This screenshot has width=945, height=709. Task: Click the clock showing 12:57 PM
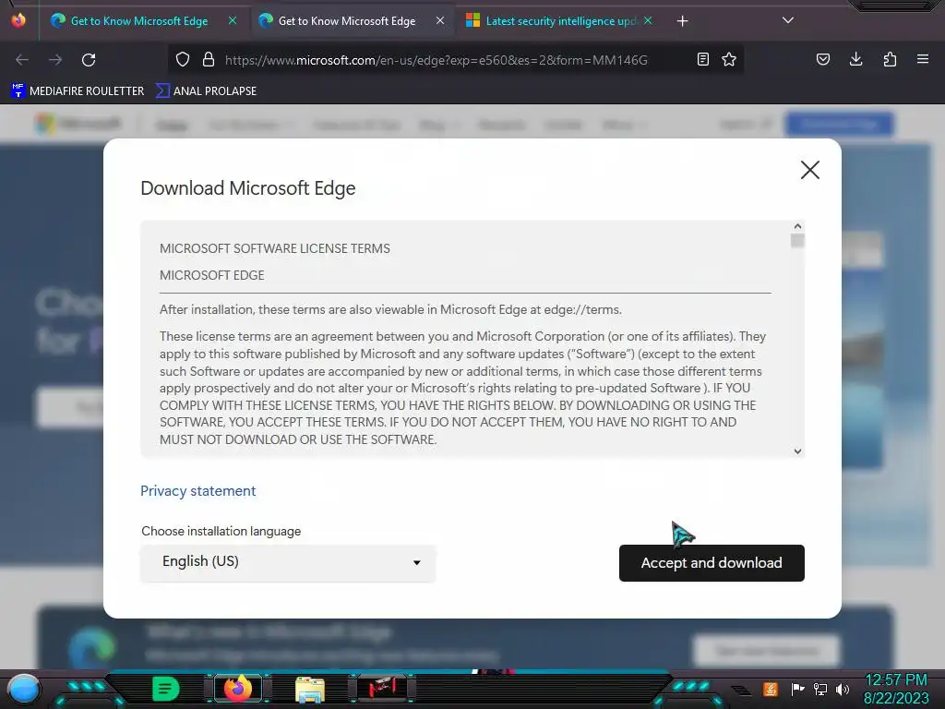(x=896, y=680)
